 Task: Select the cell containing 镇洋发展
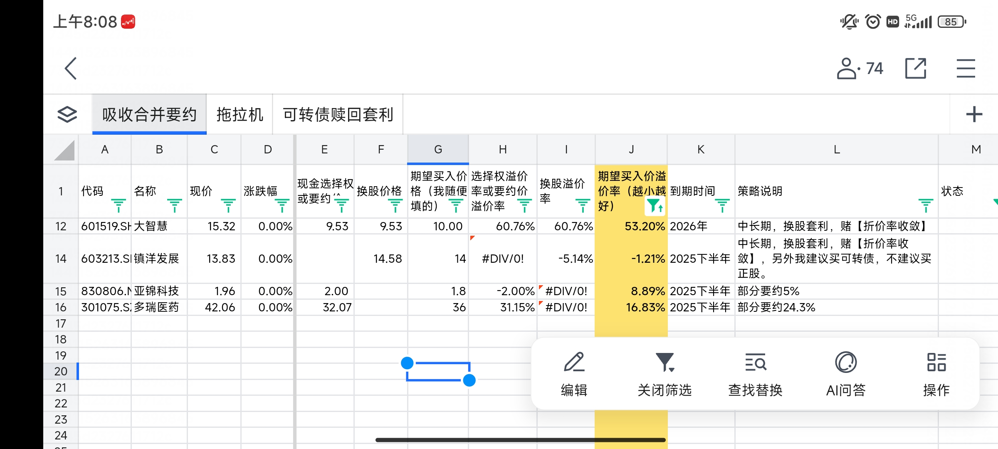tap(156, 259)
